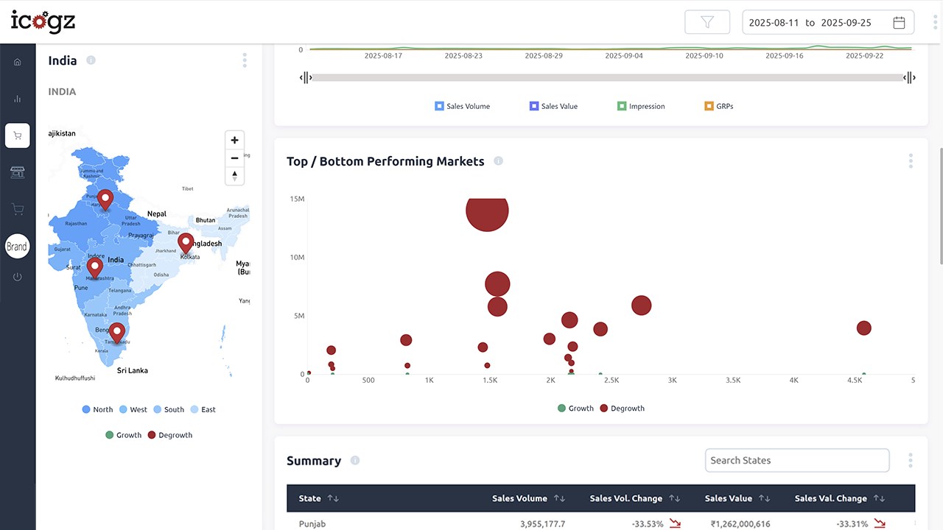Click info icon beside Summary heading
This screenshot has height=530, width=943.
(x=355, y=461)
